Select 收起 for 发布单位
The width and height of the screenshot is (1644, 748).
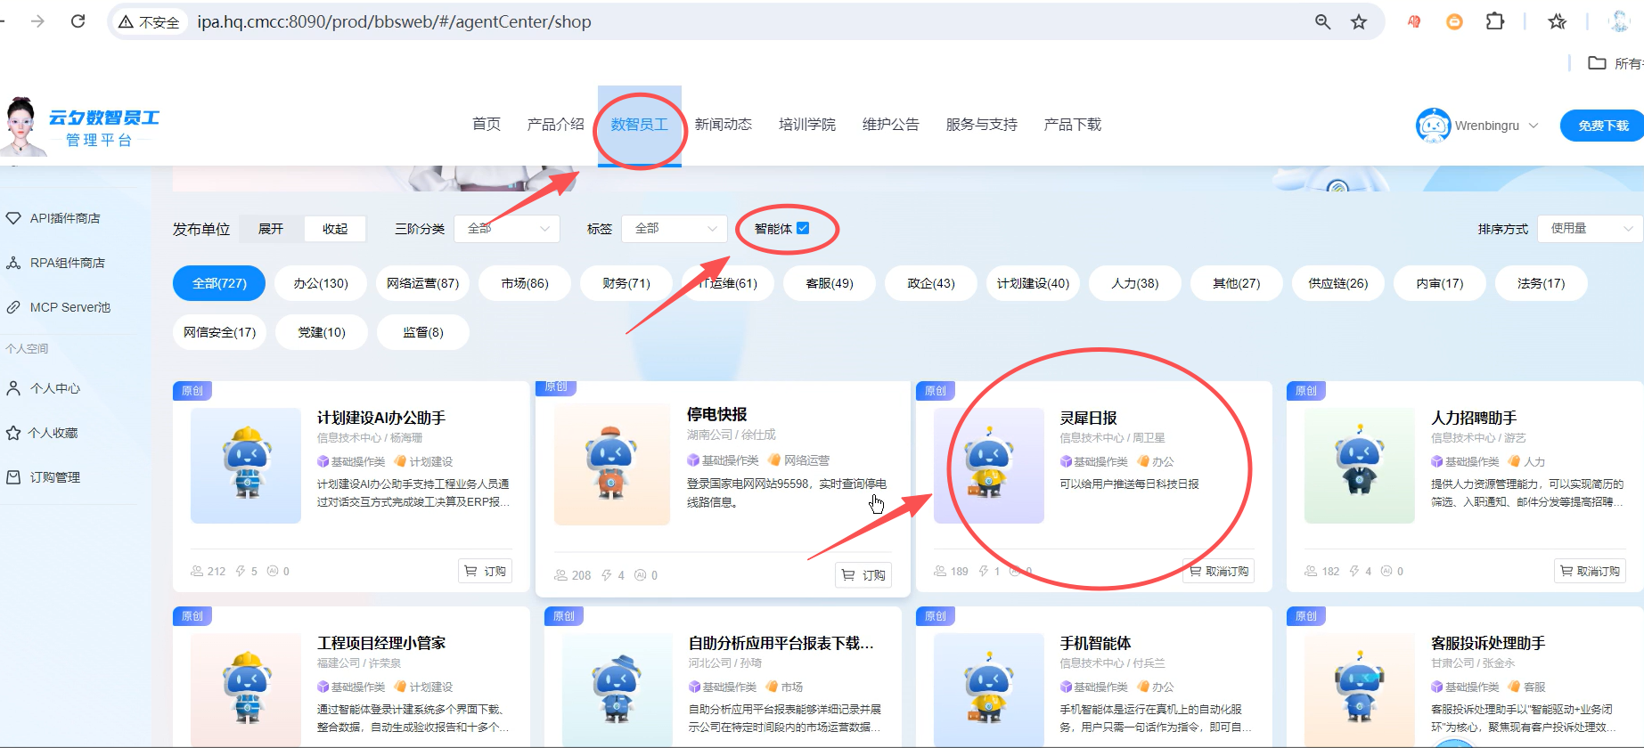click(x=335, y=229)
